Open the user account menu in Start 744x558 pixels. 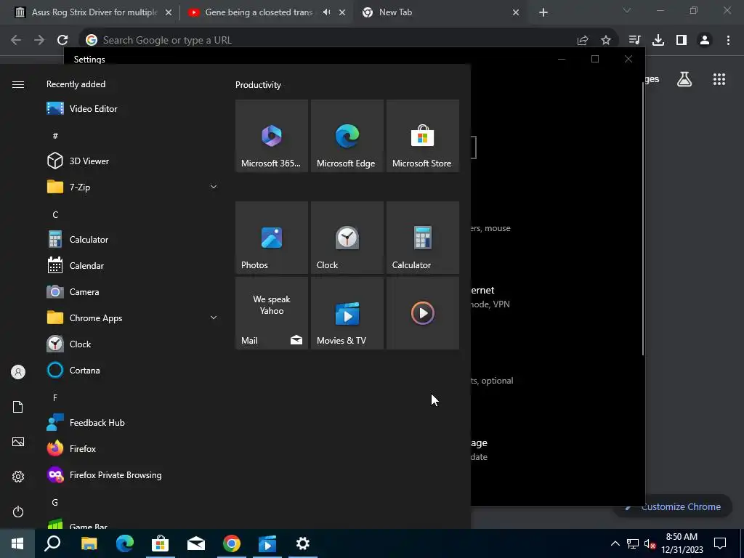(18, 372)
